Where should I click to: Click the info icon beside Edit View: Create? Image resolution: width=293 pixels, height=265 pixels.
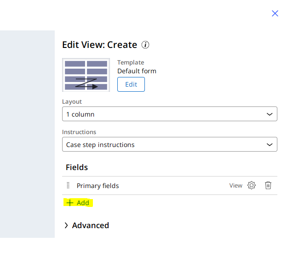[145, 45]
